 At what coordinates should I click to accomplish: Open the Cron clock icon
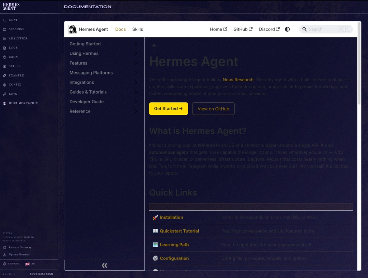point(4,57)
